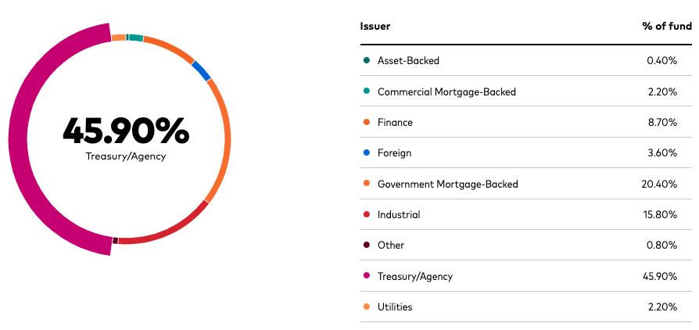Click the Commercial Mortgage-Backed teal legend dot
Screen dimensions: 699x330
coord(367,91)
